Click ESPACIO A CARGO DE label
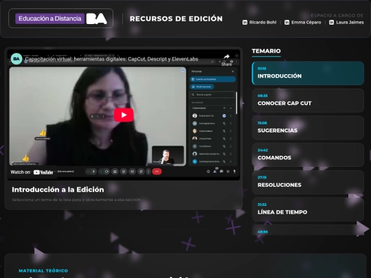 click(x=337, y=16)
